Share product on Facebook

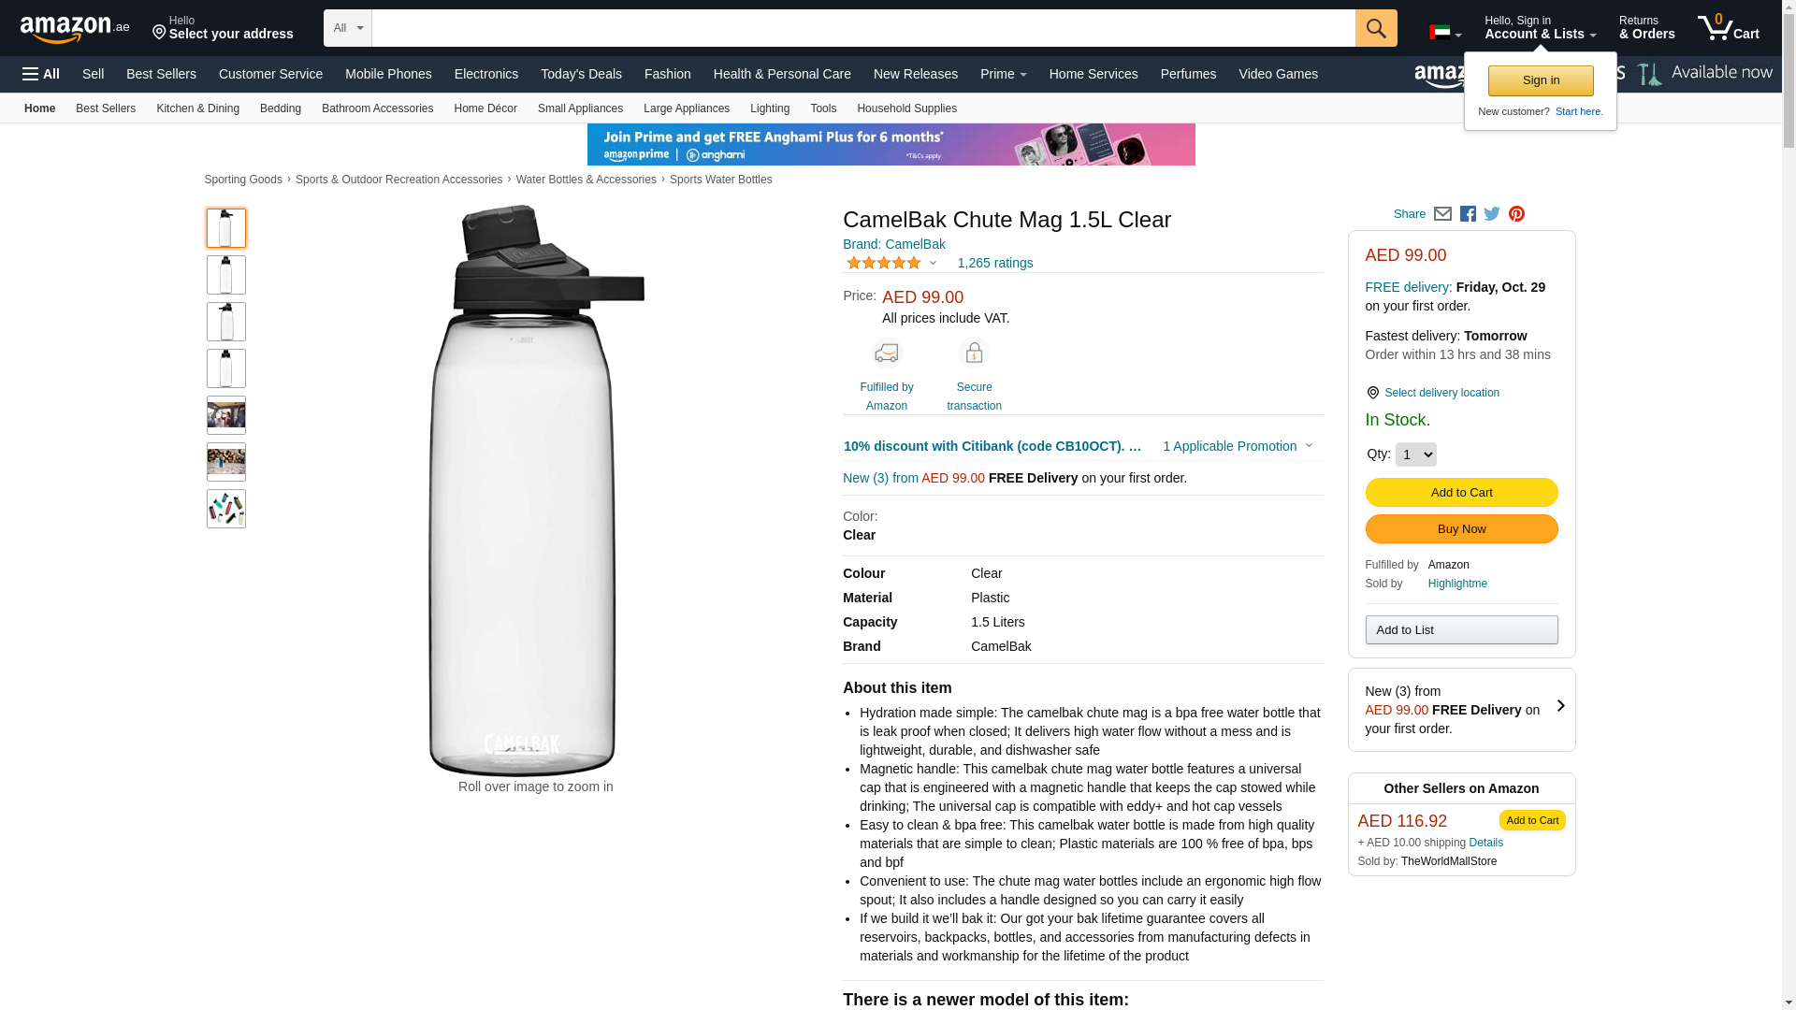[x=1468, y=214]
